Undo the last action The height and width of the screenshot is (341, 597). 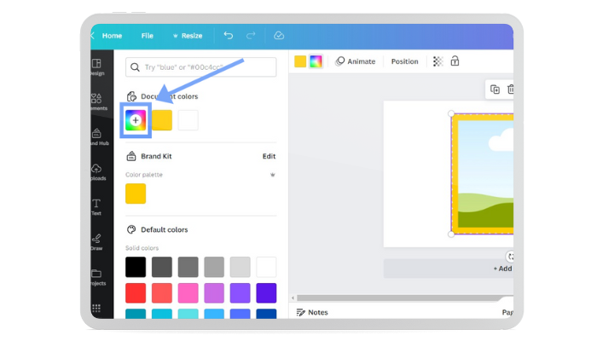click(x=229, y=36)
